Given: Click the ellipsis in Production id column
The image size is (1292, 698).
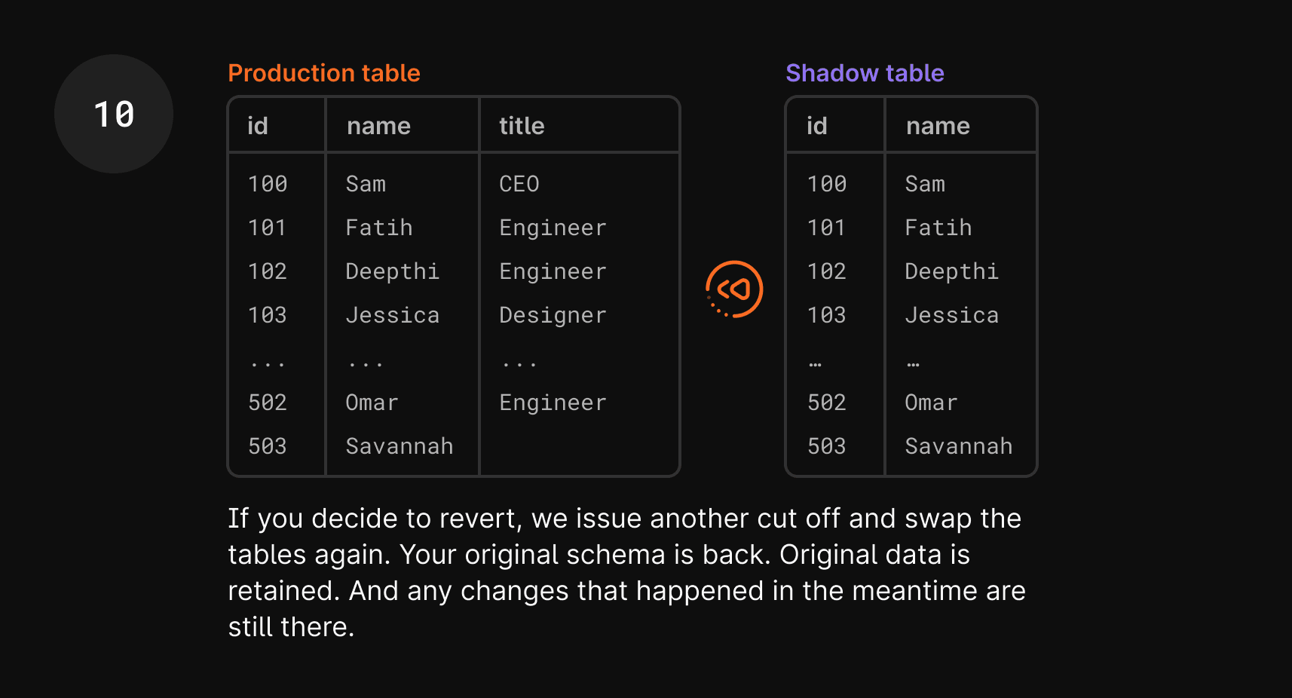Looking at the screenshot, I should [x=268, y=365].
